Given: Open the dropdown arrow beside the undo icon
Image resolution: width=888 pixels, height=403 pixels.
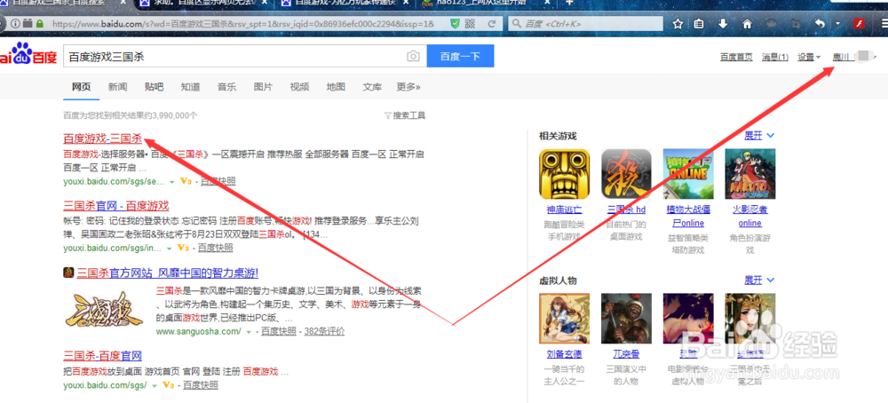Looking at the screenshot, I should point(837,24).
